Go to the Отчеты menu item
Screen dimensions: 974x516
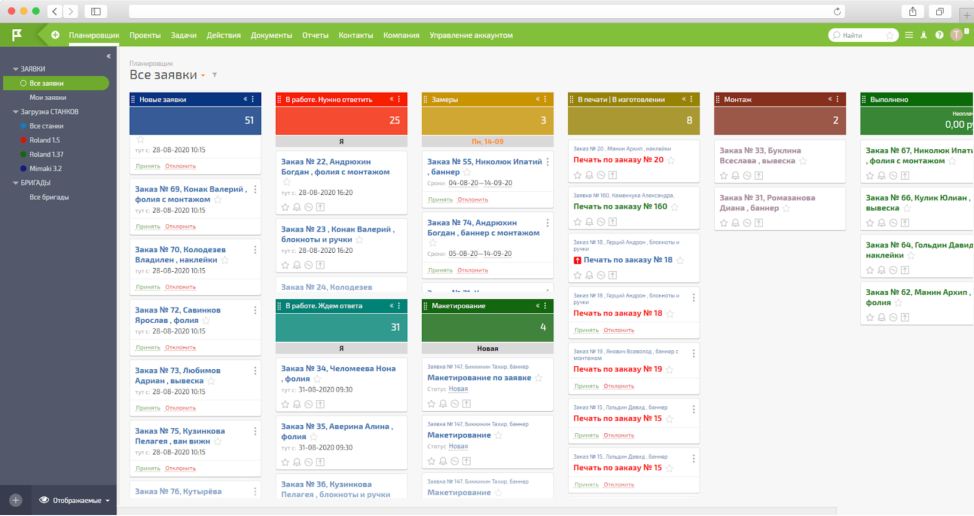[315, 35]
